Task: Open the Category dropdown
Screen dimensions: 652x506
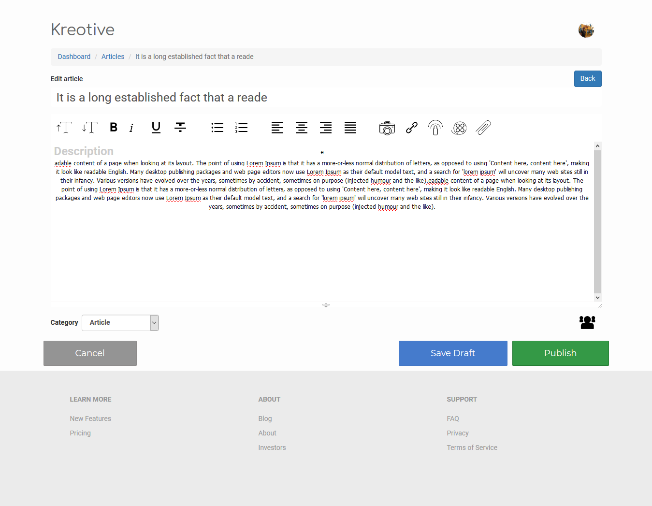Action: [120, 323]
